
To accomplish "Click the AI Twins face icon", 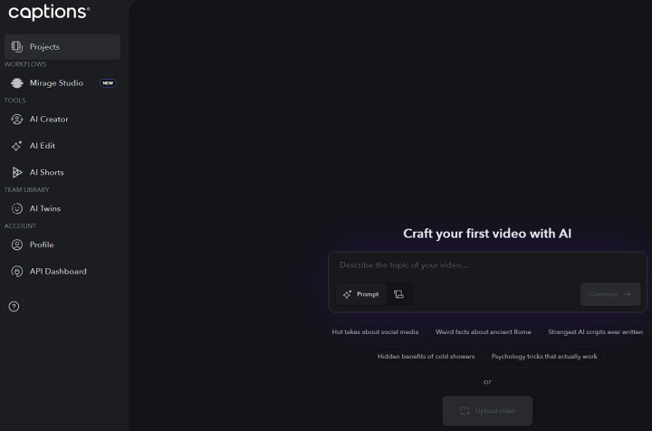I will coord(16,208).
